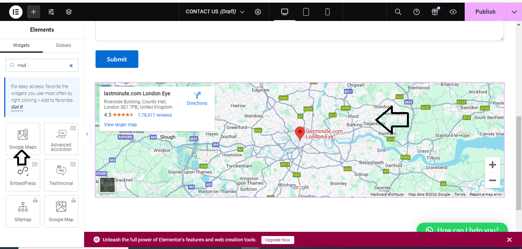
Task: Switch to tablet preview mode
Action: pyautogui.click(x=306, y=12)
